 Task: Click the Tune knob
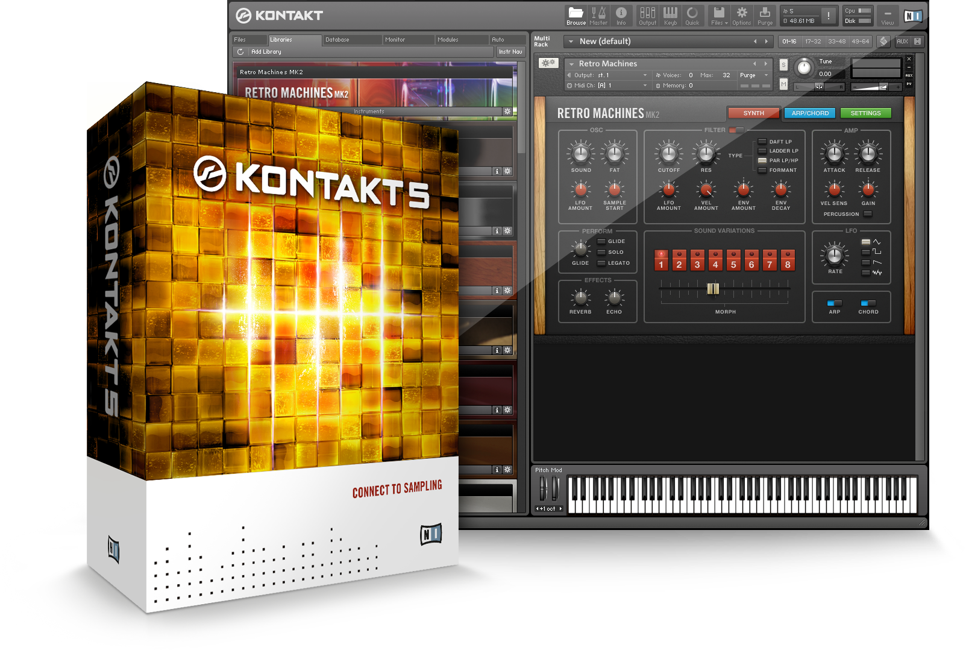pyautogui.click(x=804, y=68)
